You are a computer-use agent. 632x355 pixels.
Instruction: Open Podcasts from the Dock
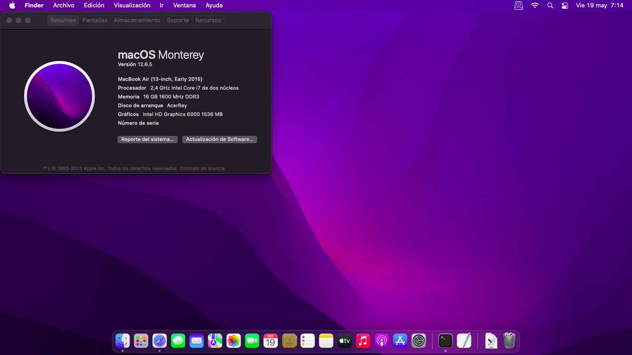[381, 341]
